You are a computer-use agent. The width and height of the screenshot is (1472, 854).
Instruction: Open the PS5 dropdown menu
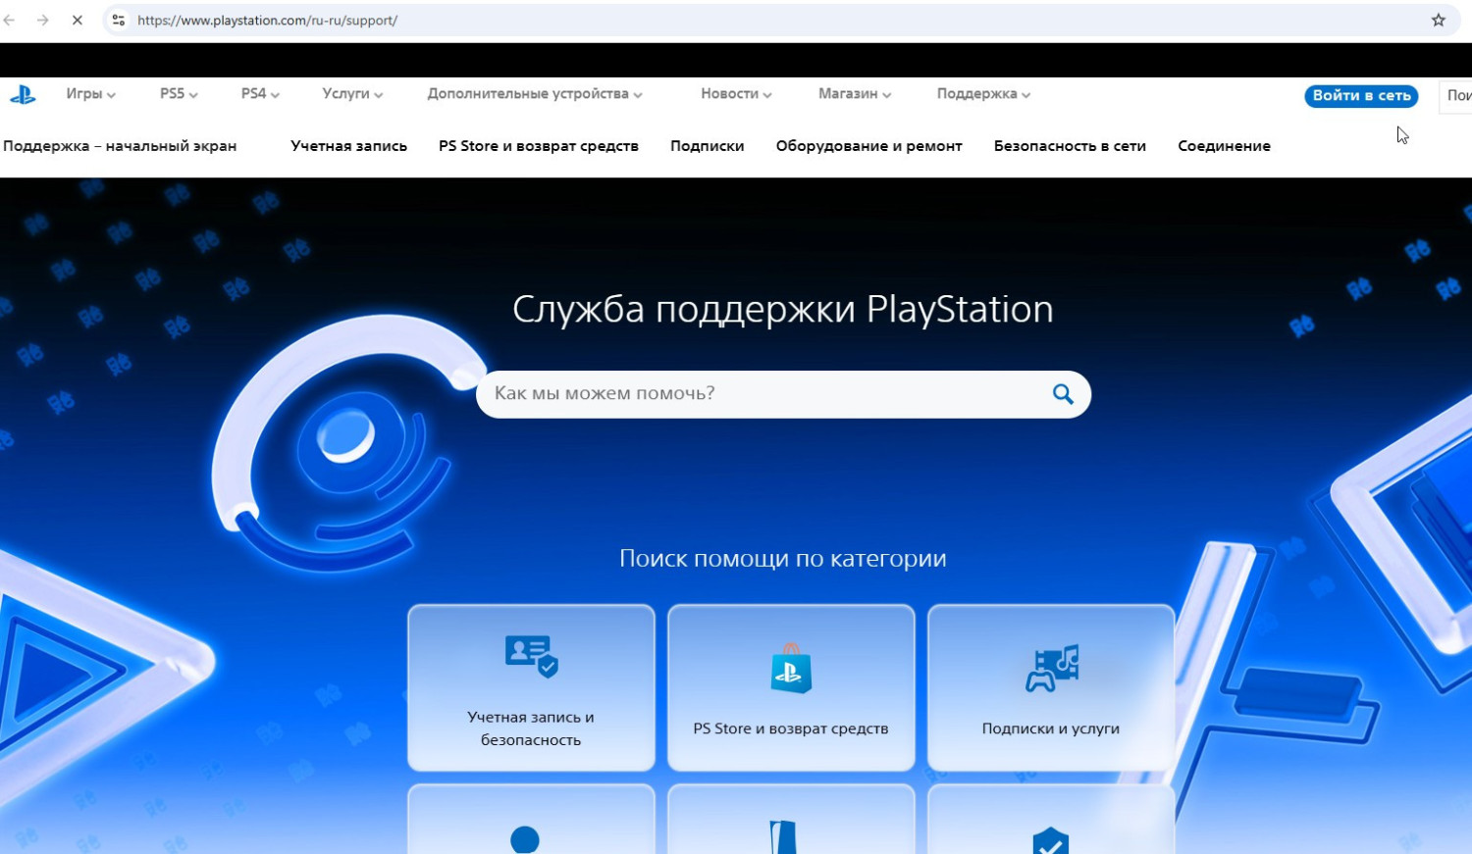click(x=179, y=94)
